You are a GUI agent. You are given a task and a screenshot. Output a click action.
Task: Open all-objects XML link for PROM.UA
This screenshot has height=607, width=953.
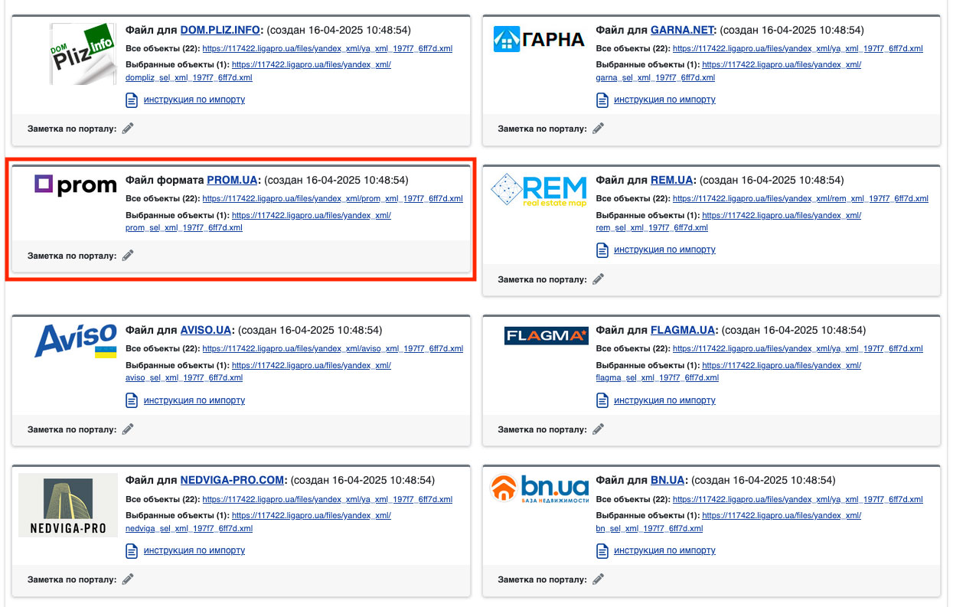333,199
